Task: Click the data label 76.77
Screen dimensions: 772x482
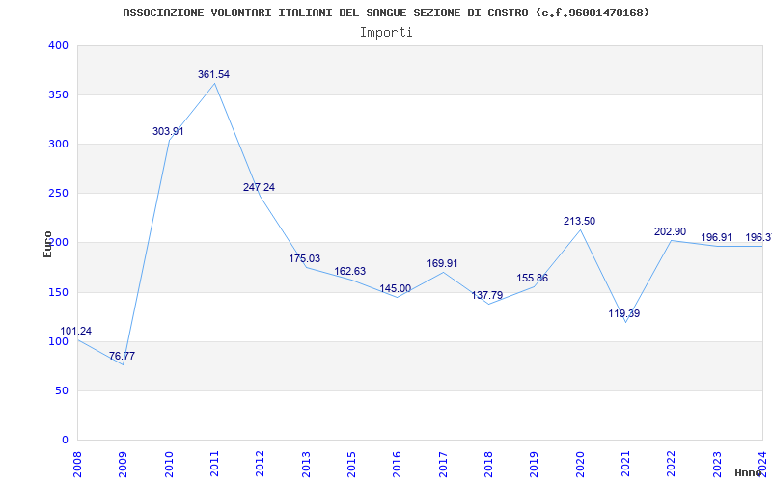Action: (x=123, y=356)
